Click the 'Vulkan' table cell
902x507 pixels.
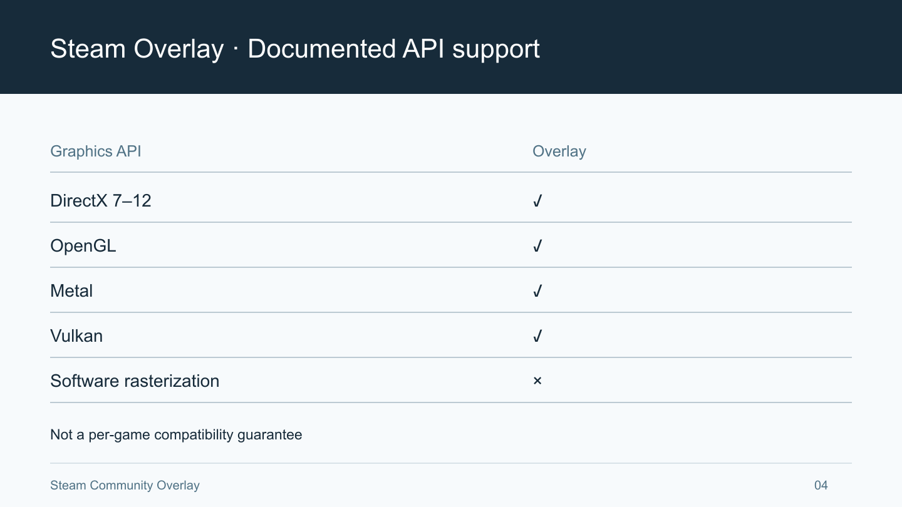pyautogui.click(x=76, y=336)
